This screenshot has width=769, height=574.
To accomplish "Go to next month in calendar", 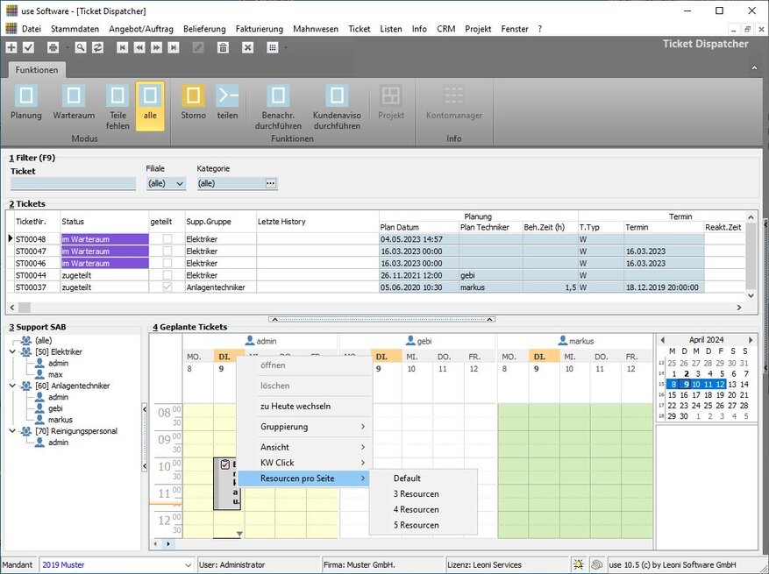I will (750, 340).
